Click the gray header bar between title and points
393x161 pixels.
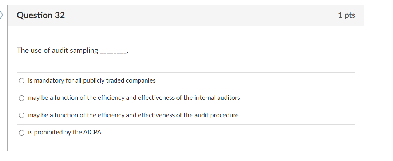[201, 16]
